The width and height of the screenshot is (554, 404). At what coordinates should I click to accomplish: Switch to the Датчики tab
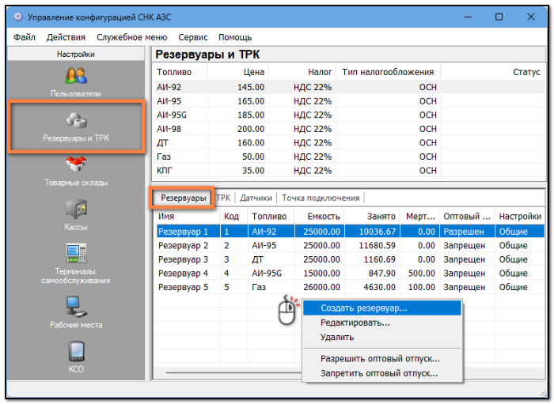click(256, 198)
